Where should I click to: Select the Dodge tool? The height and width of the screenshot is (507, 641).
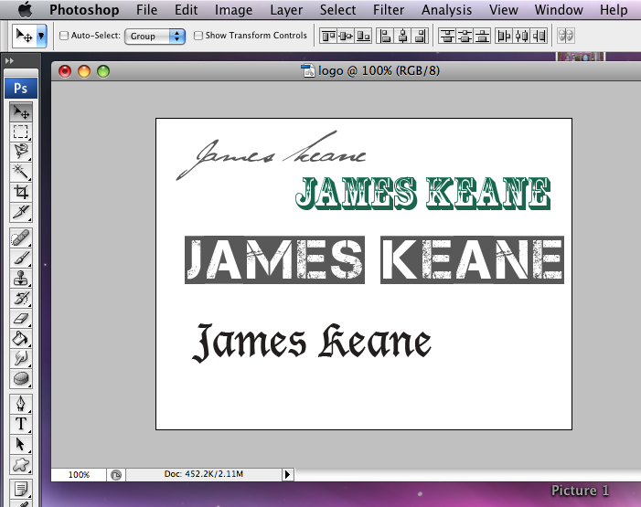(x=21, y=358)
